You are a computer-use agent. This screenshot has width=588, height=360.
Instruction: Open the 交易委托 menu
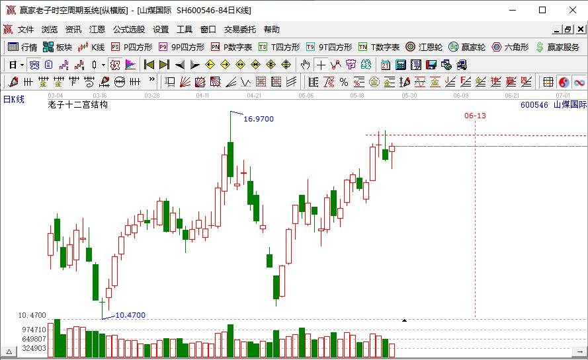(x=240, y=30)
